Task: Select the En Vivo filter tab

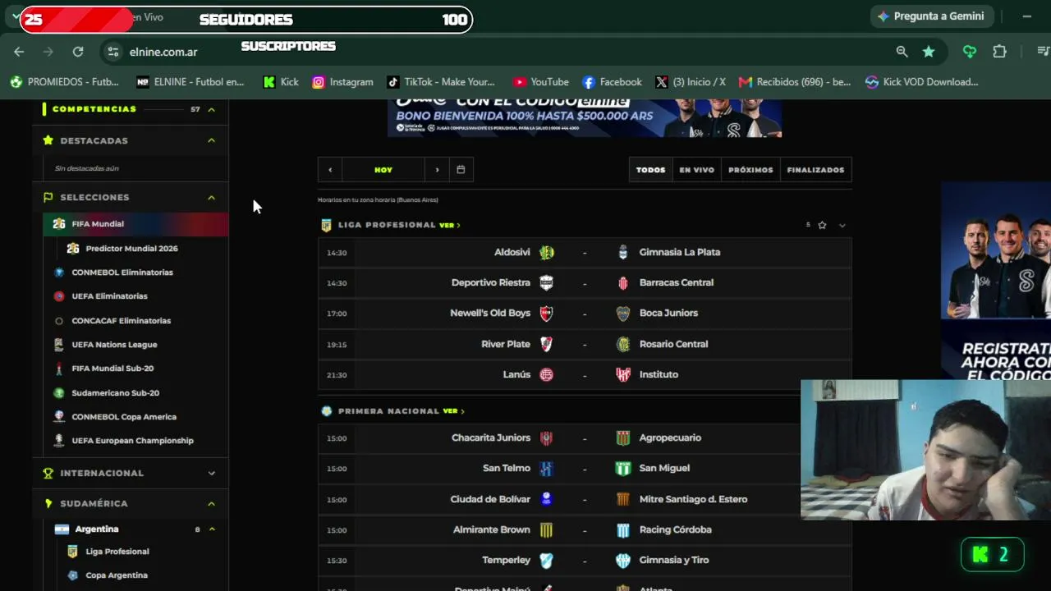Action: coord(696,170)
